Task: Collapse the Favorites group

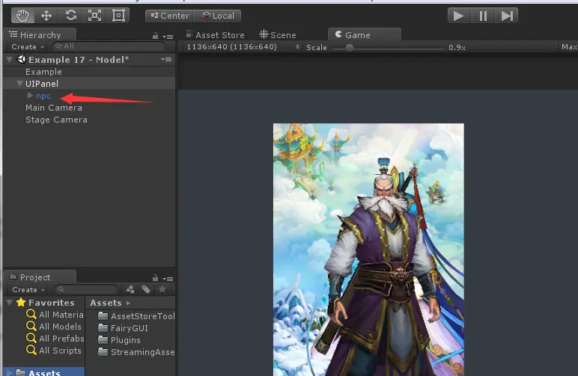Action: point(10,303)
